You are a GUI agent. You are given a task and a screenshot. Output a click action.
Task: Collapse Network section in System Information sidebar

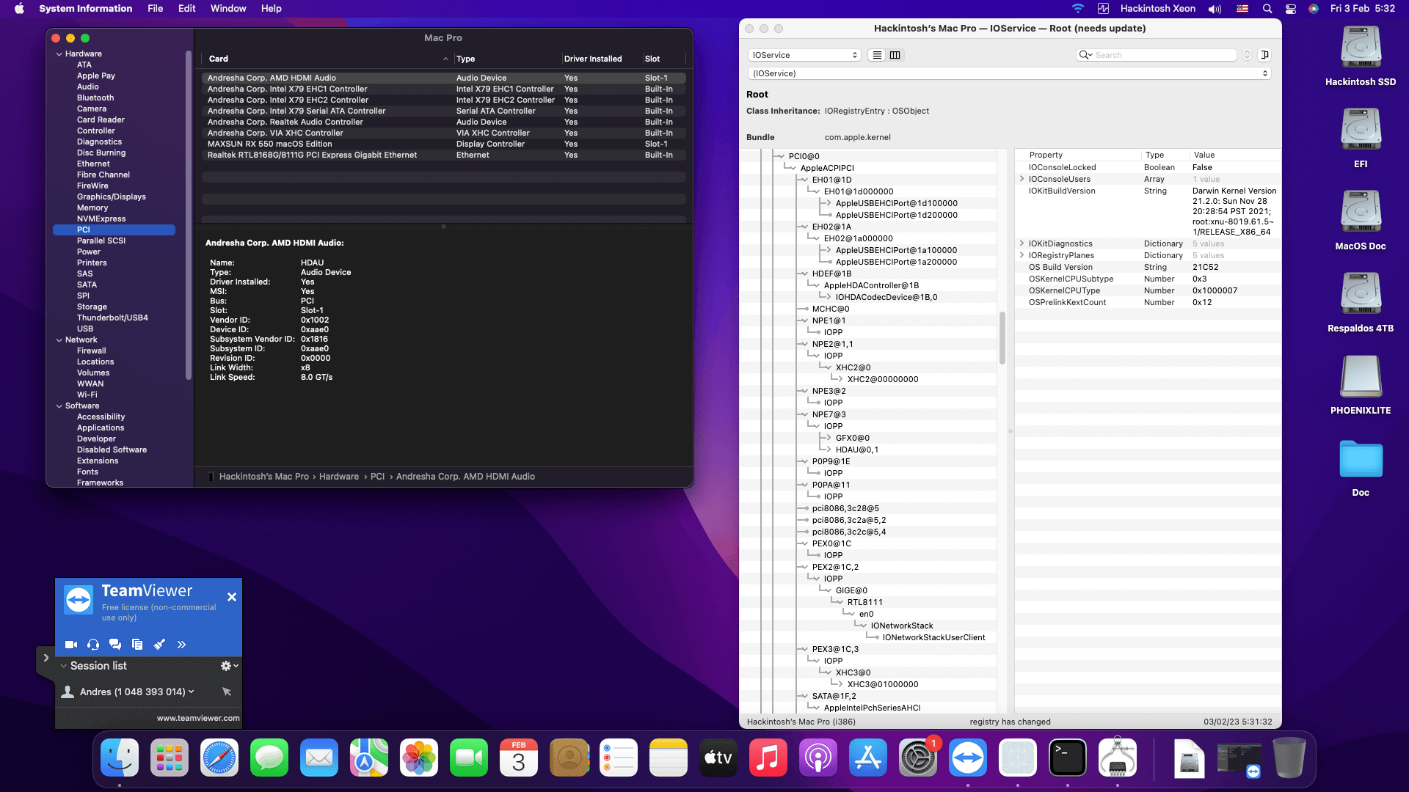point(59,340)
